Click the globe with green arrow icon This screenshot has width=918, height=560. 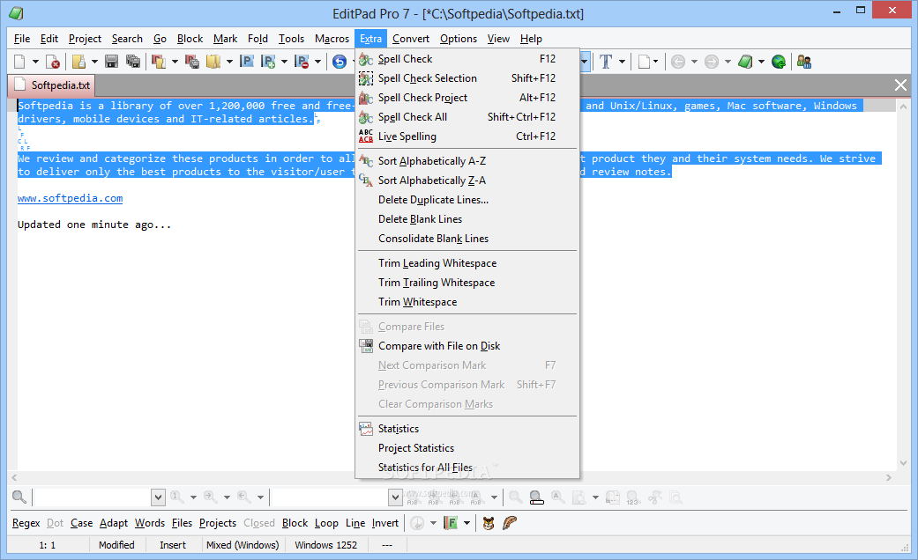click(x=779, y=62)
